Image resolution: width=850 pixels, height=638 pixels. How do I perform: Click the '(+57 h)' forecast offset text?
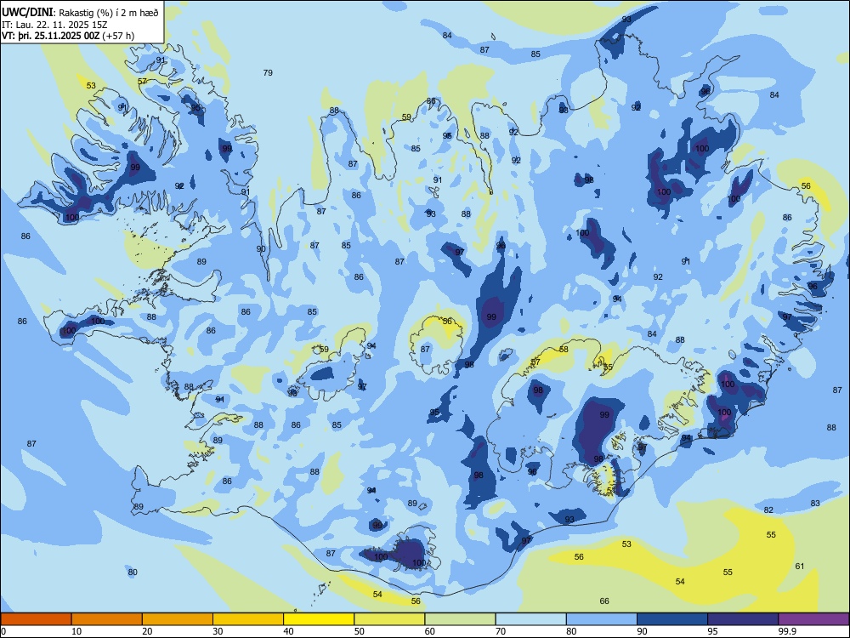[118, 36]
